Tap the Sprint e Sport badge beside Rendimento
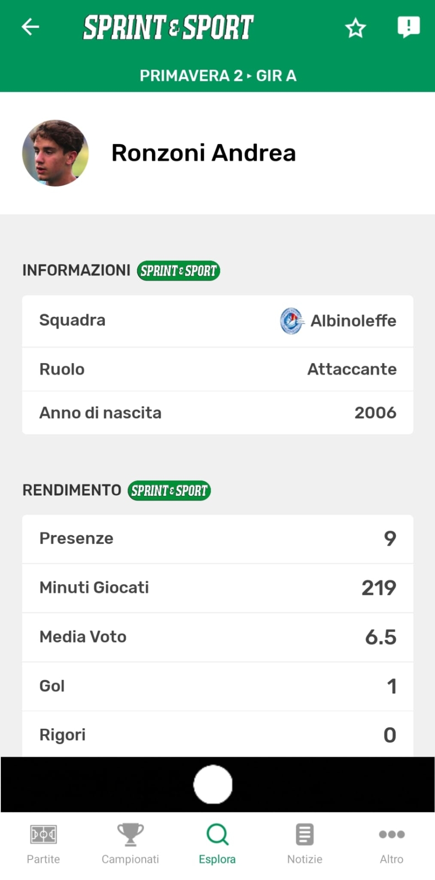This screenshot has width=435, height=880. [x=169, y=490]
